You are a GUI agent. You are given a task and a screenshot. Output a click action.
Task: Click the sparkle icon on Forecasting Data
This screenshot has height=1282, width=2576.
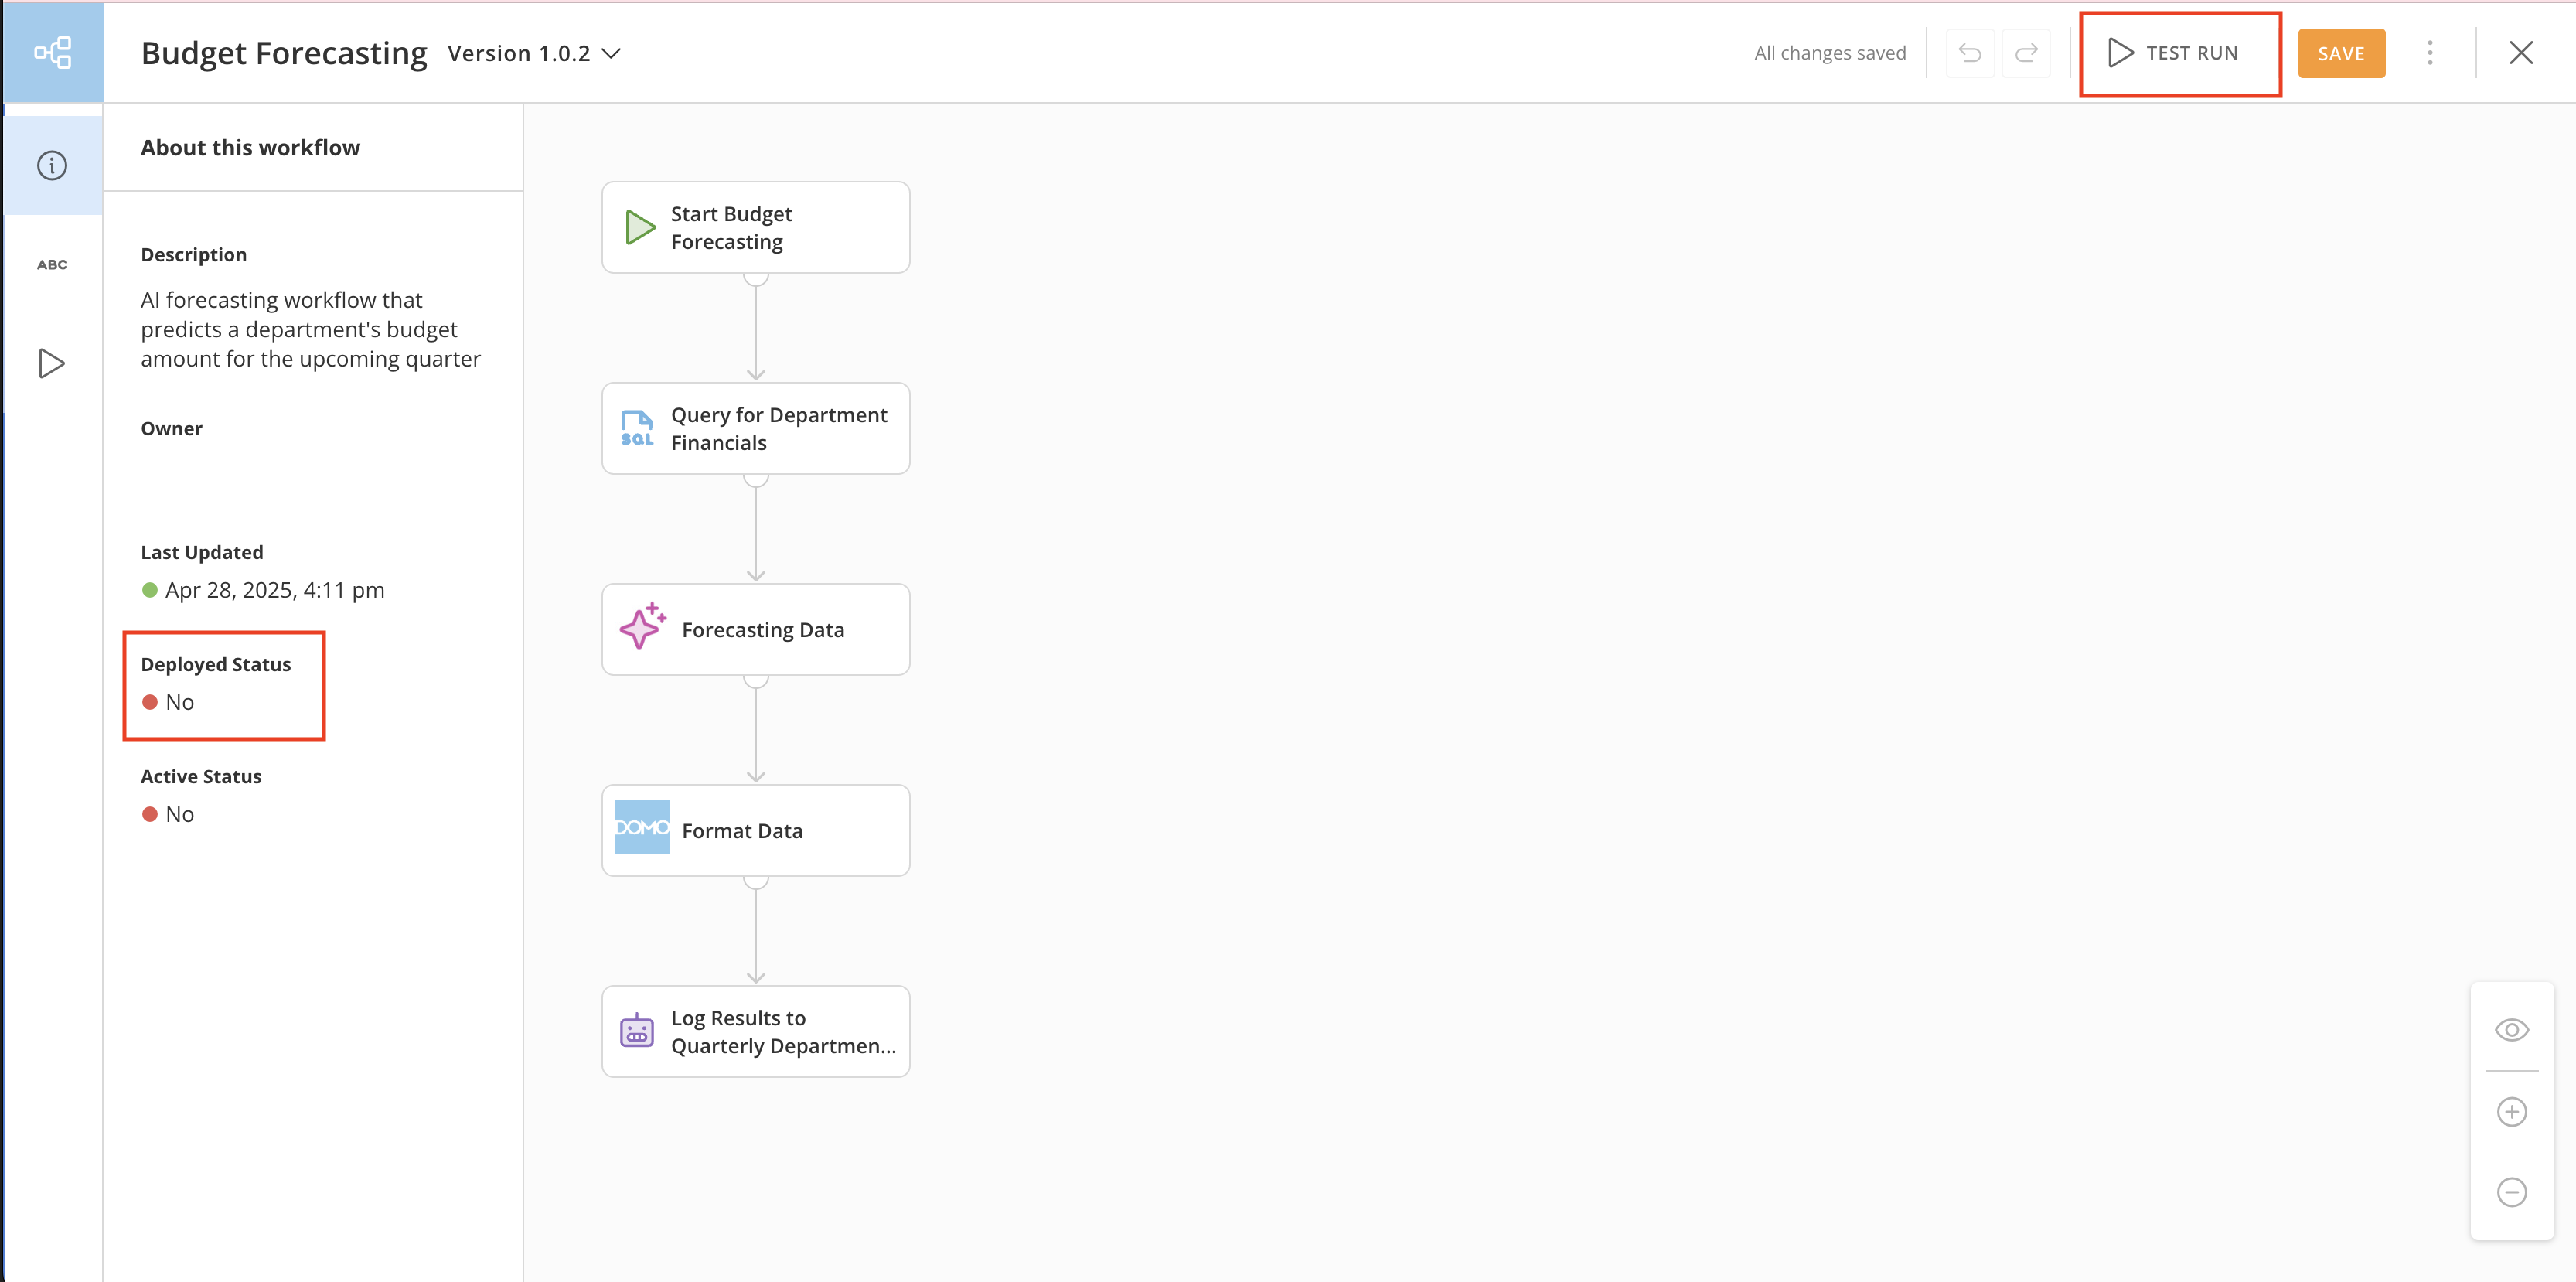click(x=642, y=627)
